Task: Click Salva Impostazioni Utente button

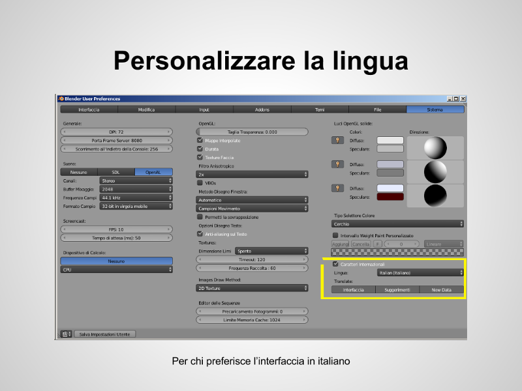Action: coord(104,334)
